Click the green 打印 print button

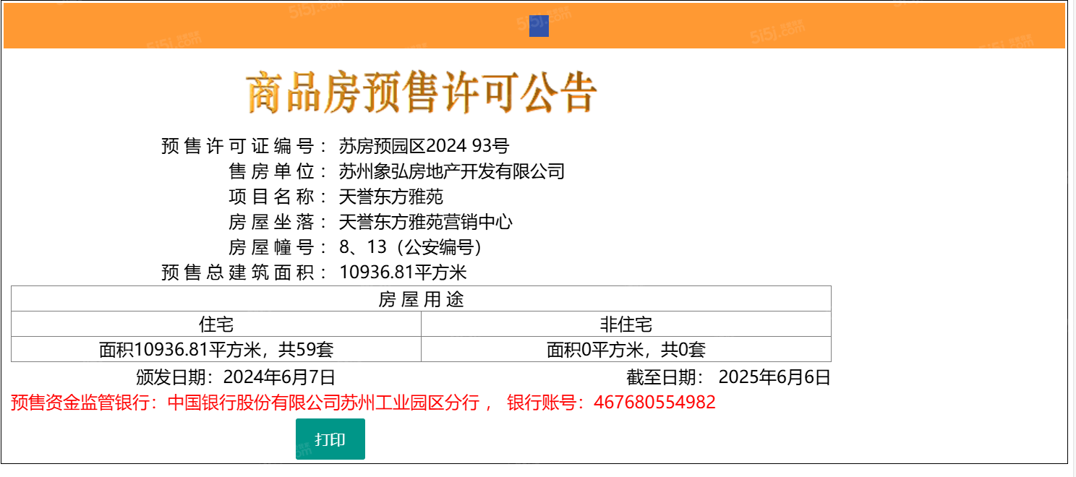pyautogui.click(x=330, y=439)
